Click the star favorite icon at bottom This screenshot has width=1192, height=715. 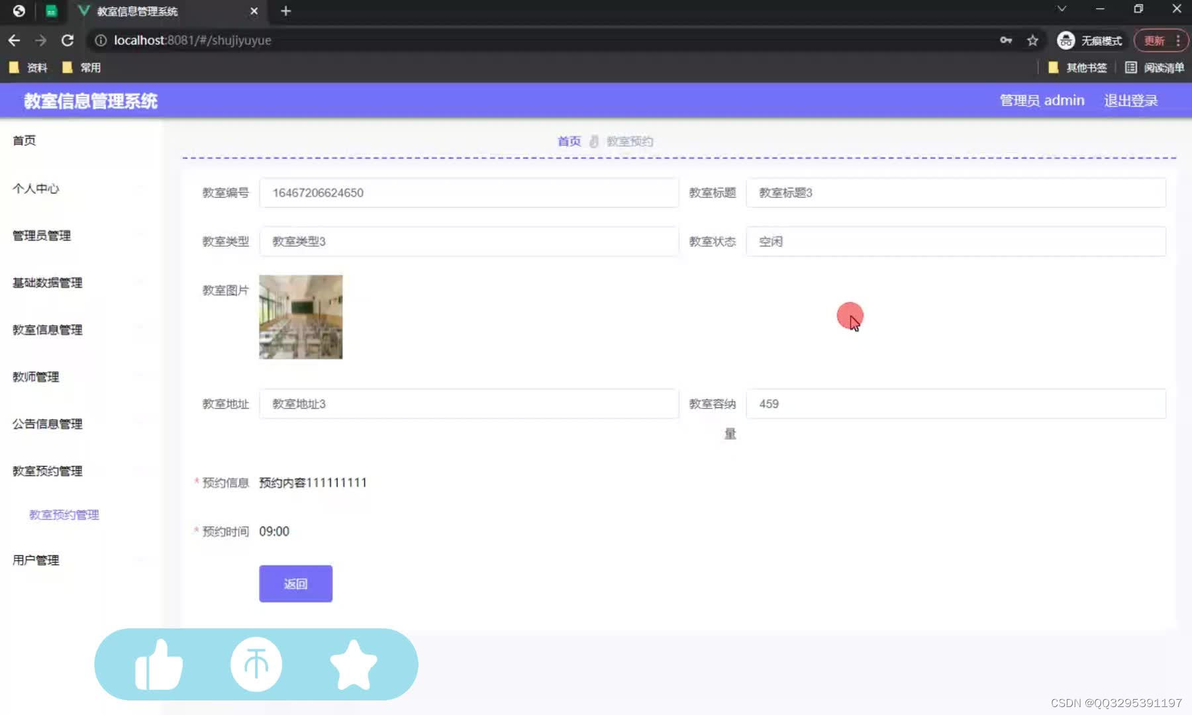354,664
